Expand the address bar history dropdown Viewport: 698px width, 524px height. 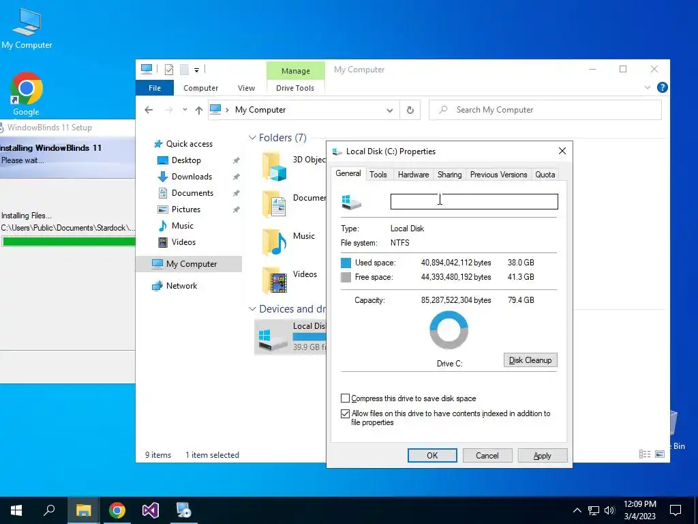[389, 110]
